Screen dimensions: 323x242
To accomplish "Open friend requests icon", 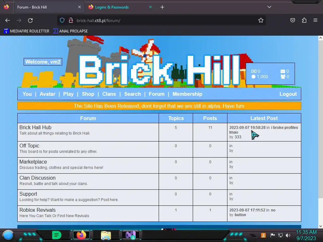I will point(283,77).
